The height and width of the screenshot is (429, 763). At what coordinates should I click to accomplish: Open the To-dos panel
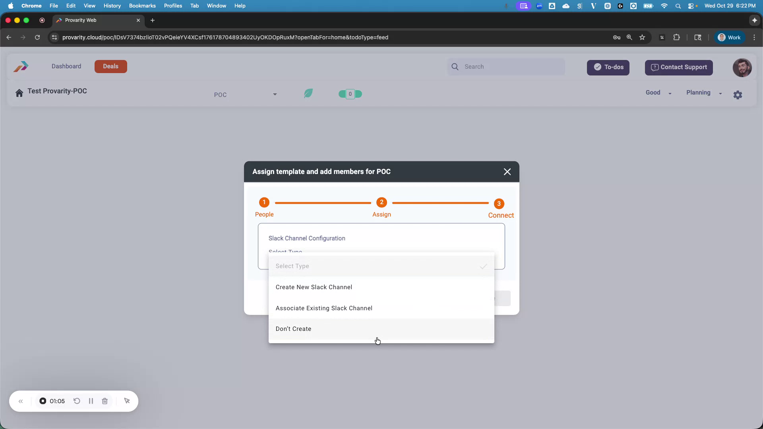point(608,68)
